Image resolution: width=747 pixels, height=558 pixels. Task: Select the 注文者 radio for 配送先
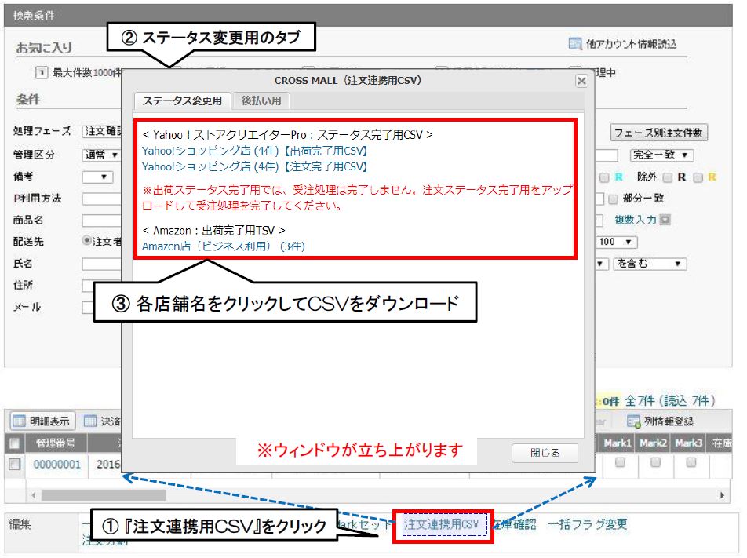(86, 241)
